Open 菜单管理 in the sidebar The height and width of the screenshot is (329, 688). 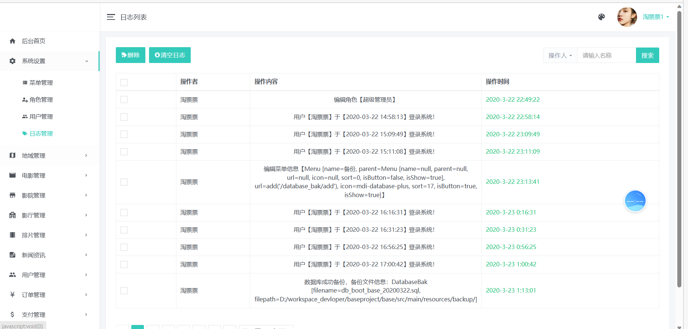pyautogui.click(x=41, y=83)
